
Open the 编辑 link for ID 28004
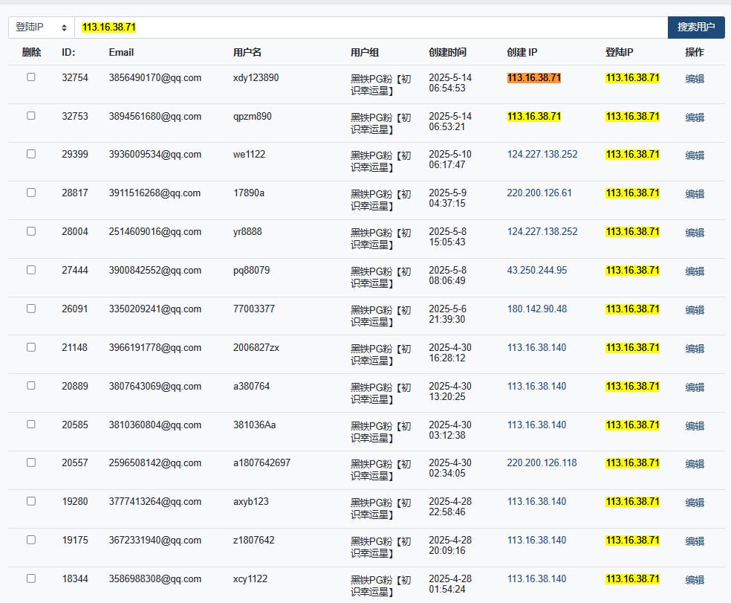coord(695,233)
